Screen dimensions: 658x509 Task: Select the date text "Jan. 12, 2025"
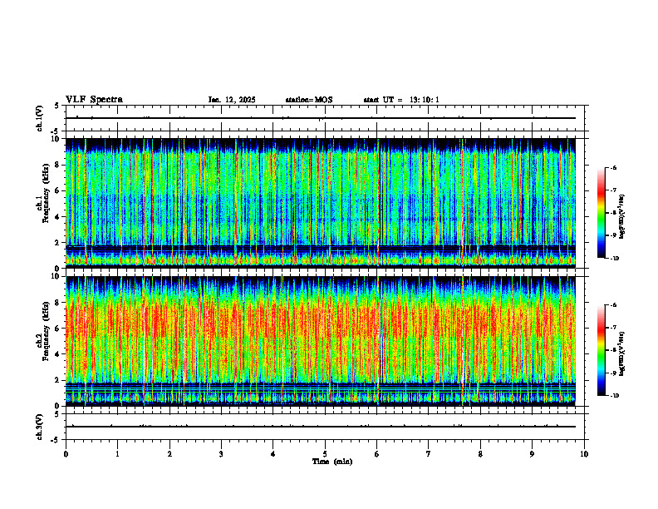tap(232, 100)
